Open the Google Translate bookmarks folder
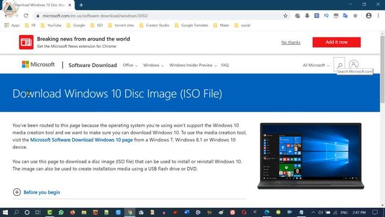The height and width of the screenshot is (217, 385). click(x=191, y=25)
